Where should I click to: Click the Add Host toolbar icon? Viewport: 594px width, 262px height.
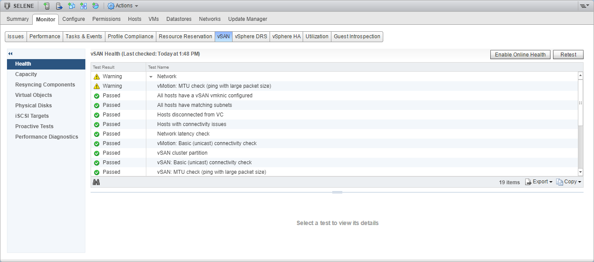[x=47, y=6]
